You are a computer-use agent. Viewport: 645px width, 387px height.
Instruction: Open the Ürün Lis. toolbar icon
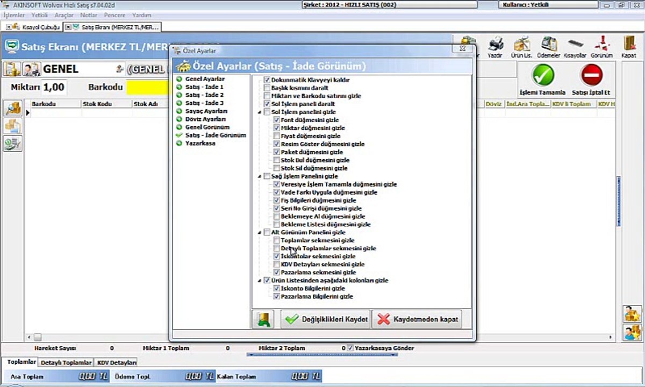[521, 47]
